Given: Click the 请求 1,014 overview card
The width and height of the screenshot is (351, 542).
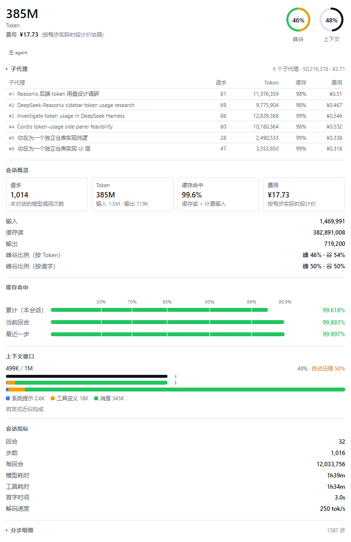Looking at the screenshot, I should (x=47, y=194).
